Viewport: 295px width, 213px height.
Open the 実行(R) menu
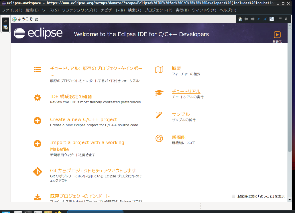(182, 10)
